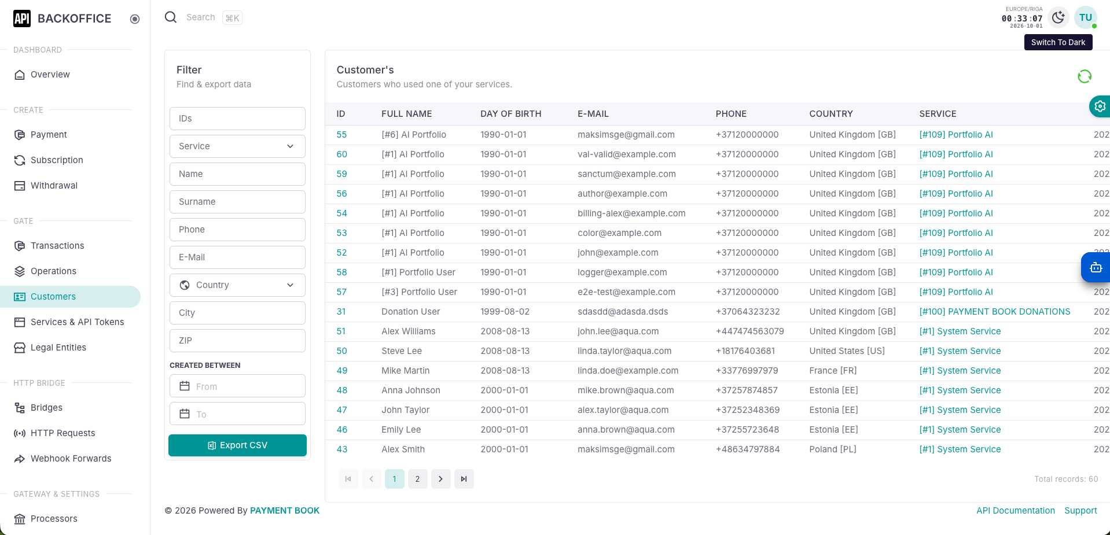
Task: Click the Withdrawal icon in the sidebar
Action: [x=20, y=186]
